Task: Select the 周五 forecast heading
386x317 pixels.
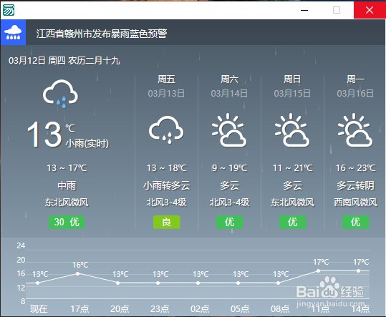Action: coord(166,79)
